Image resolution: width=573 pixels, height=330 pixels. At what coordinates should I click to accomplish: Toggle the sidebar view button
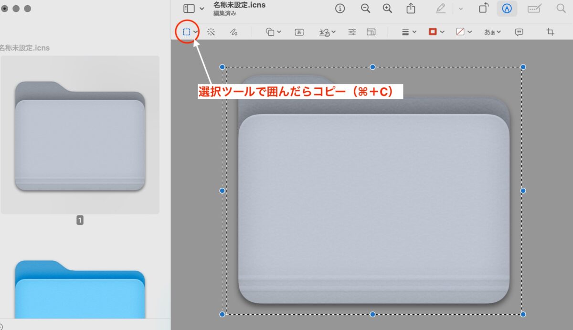[190, 9]
